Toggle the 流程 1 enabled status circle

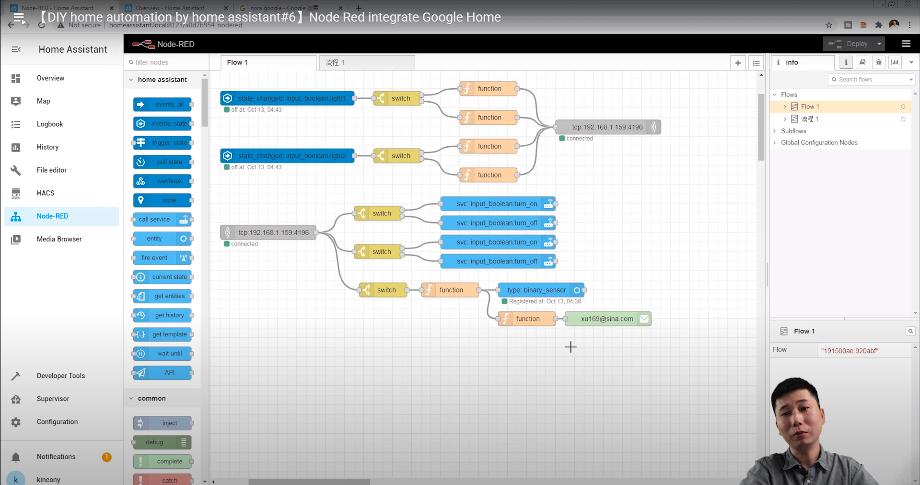pos(903,119)
